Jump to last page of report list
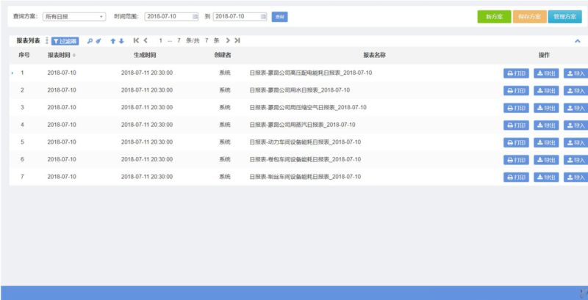Viewport: 588px width, 300px height. [x=237, y=41]
